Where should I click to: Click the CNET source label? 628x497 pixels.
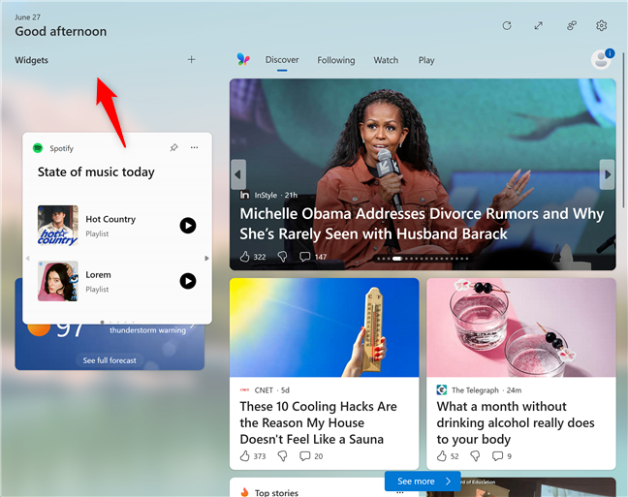point(264,390)
